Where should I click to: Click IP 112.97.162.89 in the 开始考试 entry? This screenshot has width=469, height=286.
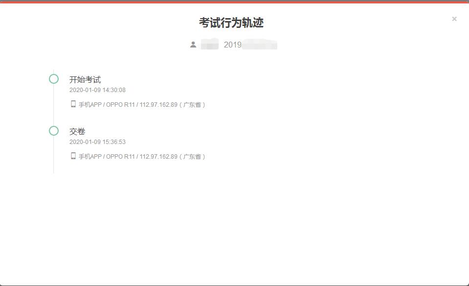[x=158, y=105]
